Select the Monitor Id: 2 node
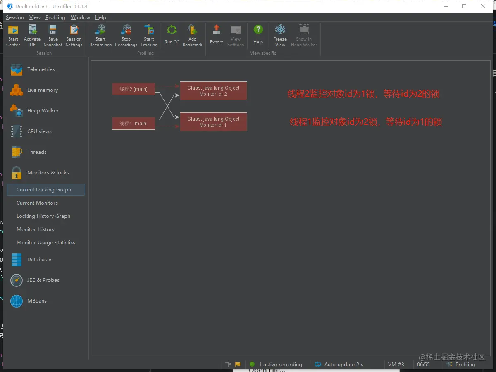Screen dimensions: 496x372 [213, 91]
